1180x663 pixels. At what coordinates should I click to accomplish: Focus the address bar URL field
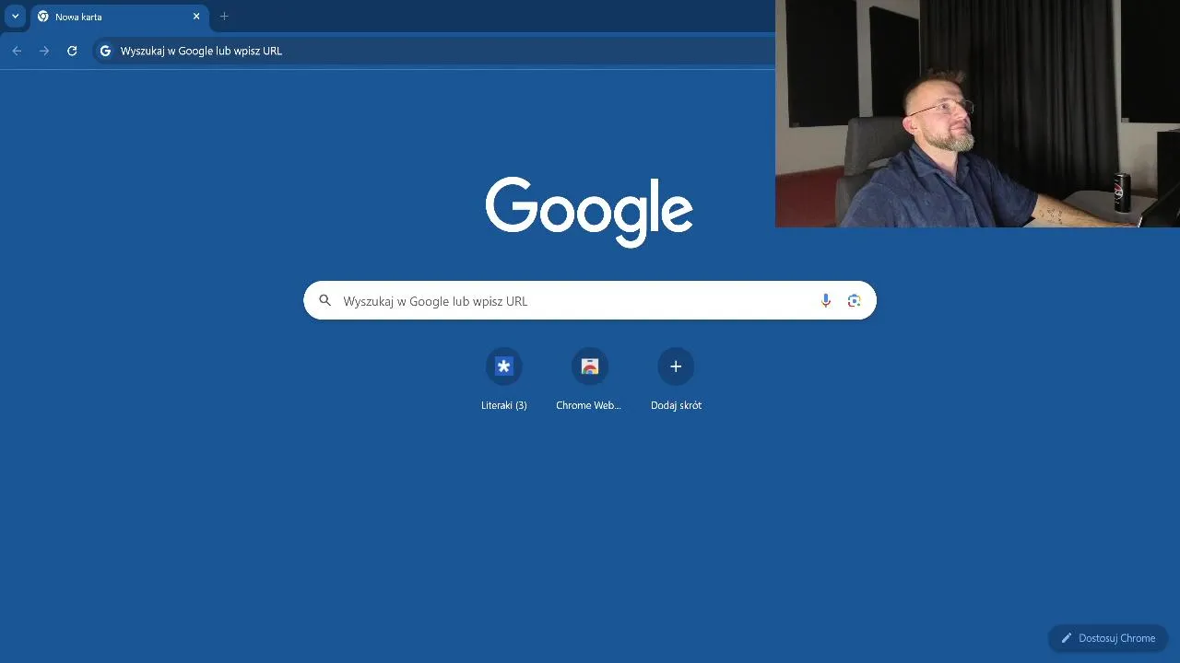coord(433,51)
